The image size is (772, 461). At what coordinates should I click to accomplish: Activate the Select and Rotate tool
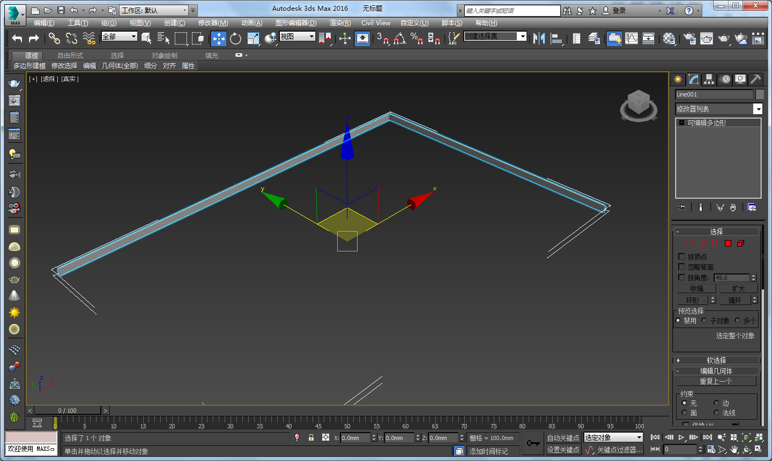coord(235,38)
